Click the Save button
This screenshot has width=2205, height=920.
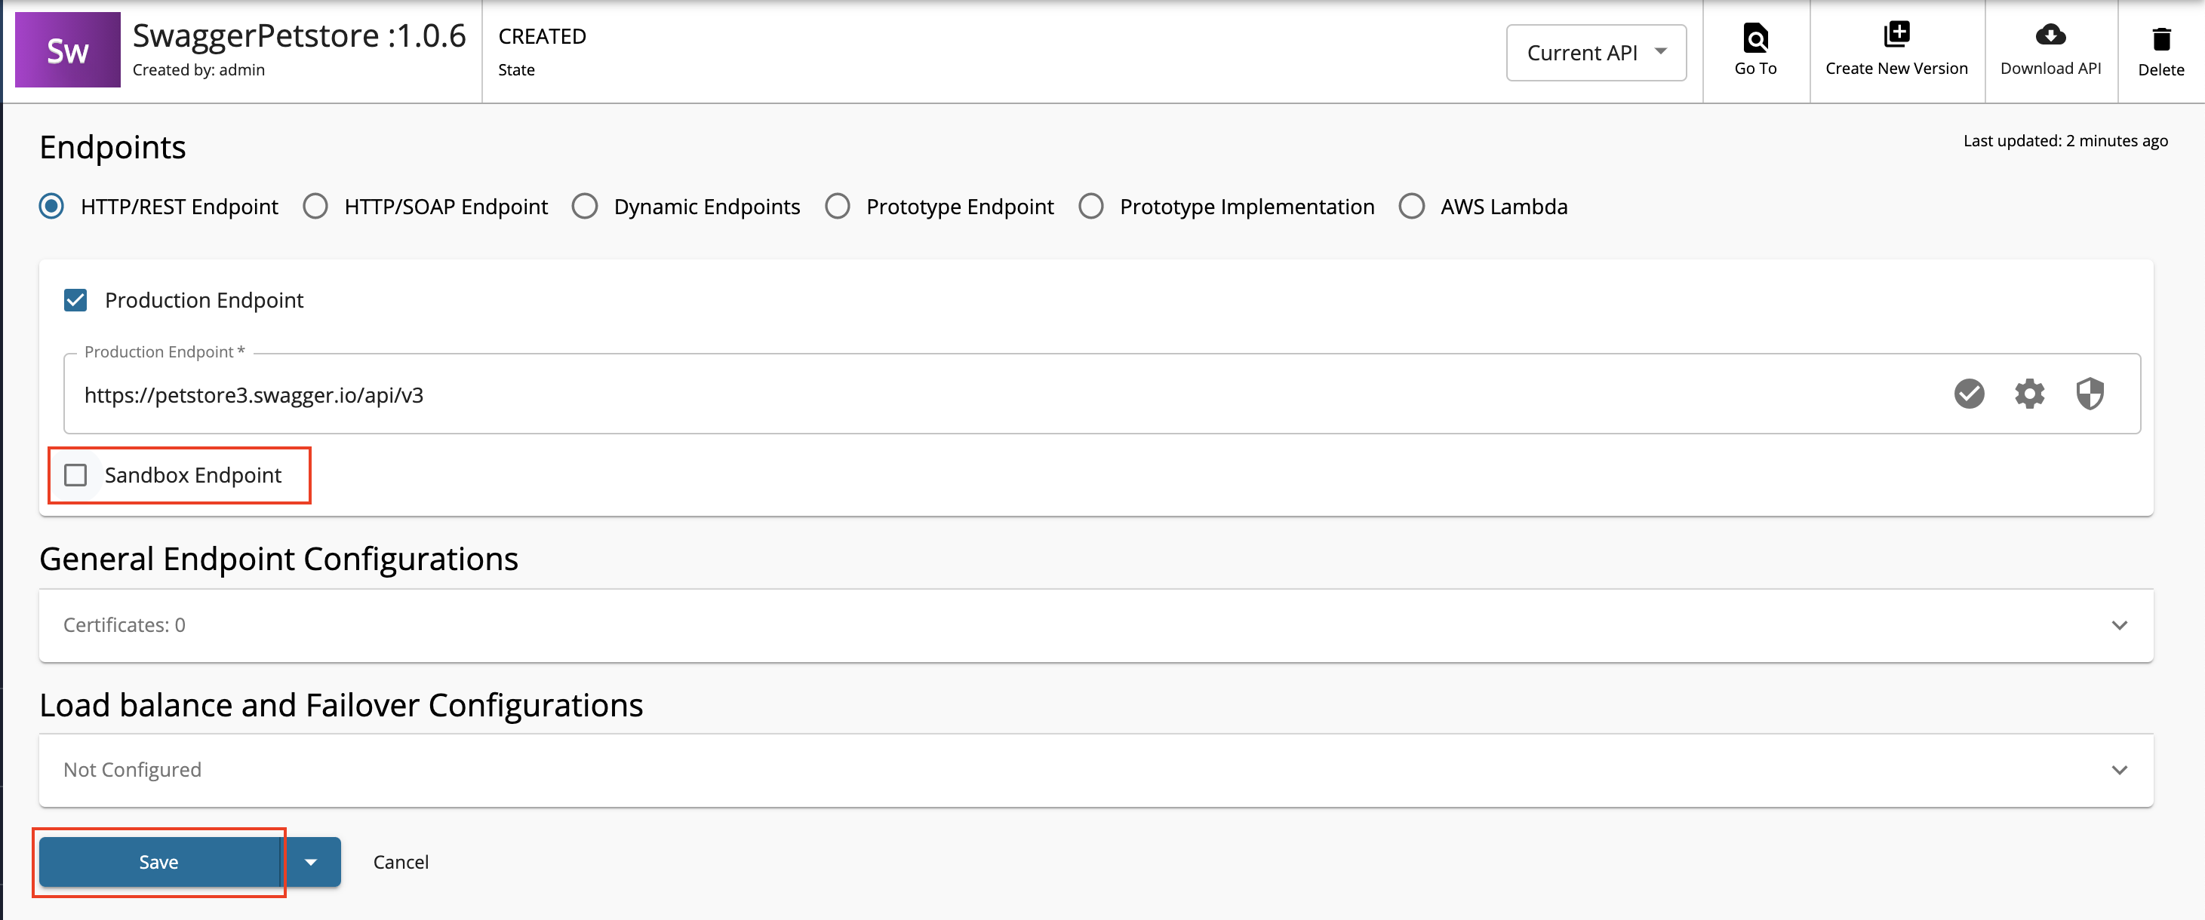tap(159, 862)
